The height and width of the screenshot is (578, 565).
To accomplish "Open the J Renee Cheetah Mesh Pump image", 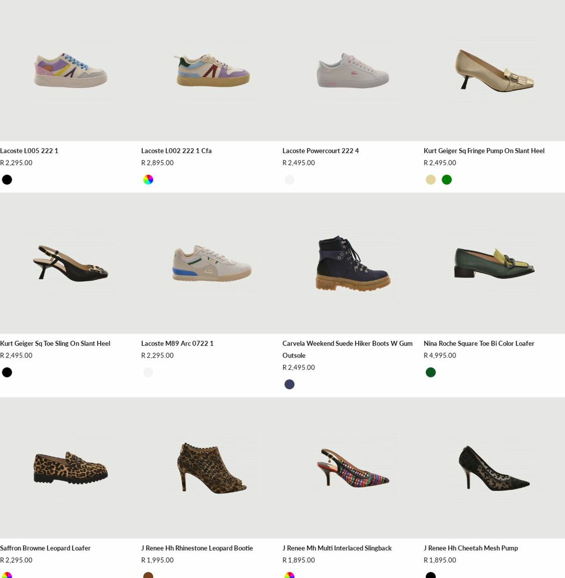I will [x=494, y=468].
